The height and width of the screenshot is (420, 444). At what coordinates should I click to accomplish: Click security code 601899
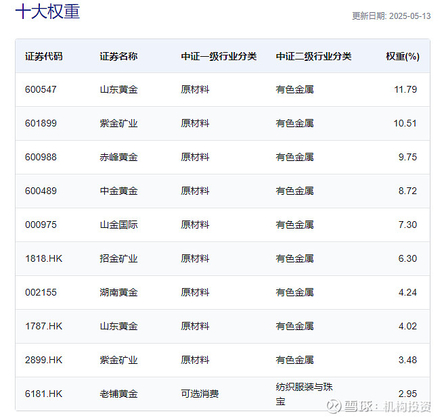tap(41, 123)
